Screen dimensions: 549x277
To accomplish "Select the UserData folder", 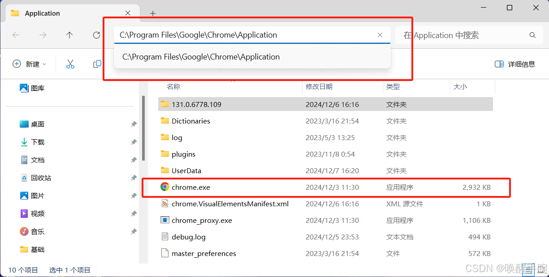I will coord(326,170).
